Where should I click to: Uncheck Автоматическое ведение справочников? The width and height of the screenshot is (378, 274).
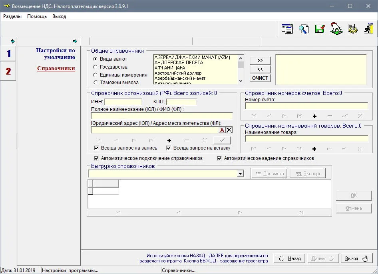pos(219,158)
